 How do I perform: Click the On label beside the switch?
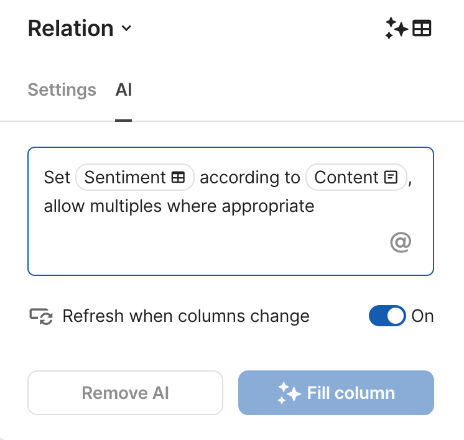422,316
